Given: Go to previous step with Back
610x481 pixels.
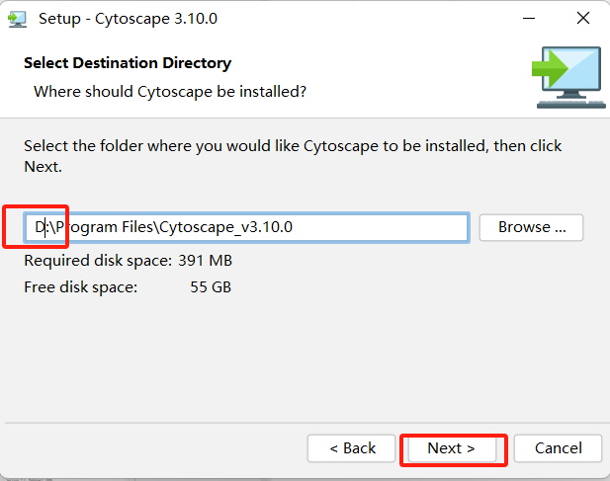Looking at the screenshot, I should (x=352, y=448).
